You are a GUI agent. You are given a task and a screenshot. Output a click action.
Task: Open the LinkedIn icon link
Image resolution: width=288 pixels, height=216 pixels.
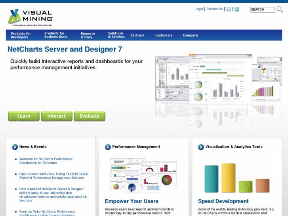237,9
